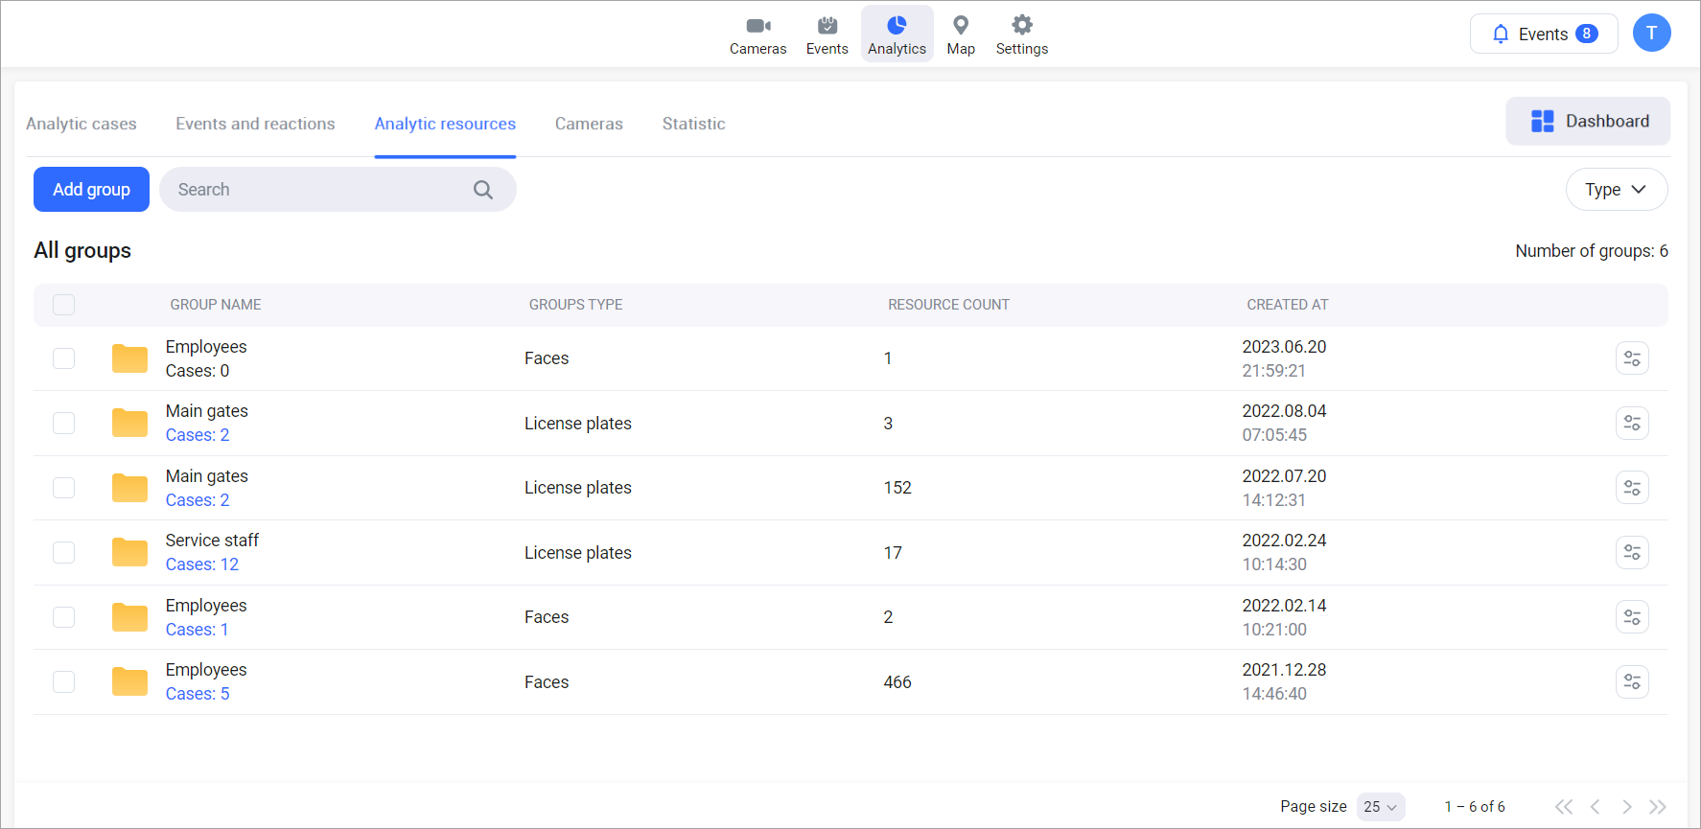
Task: Open the Cameras section in top navigation
Action: tap(757, 35)
